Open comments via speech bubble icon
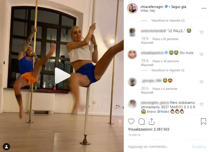 point(141,122)
